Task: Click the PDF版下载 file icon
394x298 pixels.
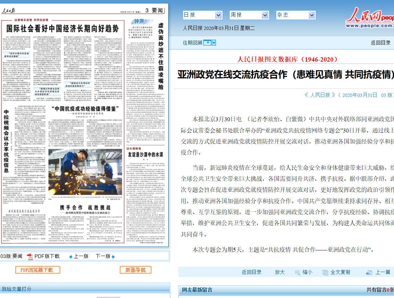Action: (x=30, y=256)
